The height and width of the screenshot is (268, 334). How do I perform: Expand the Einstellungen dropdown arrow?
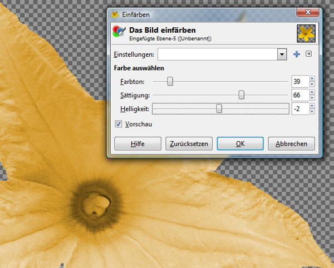[282, 54]
